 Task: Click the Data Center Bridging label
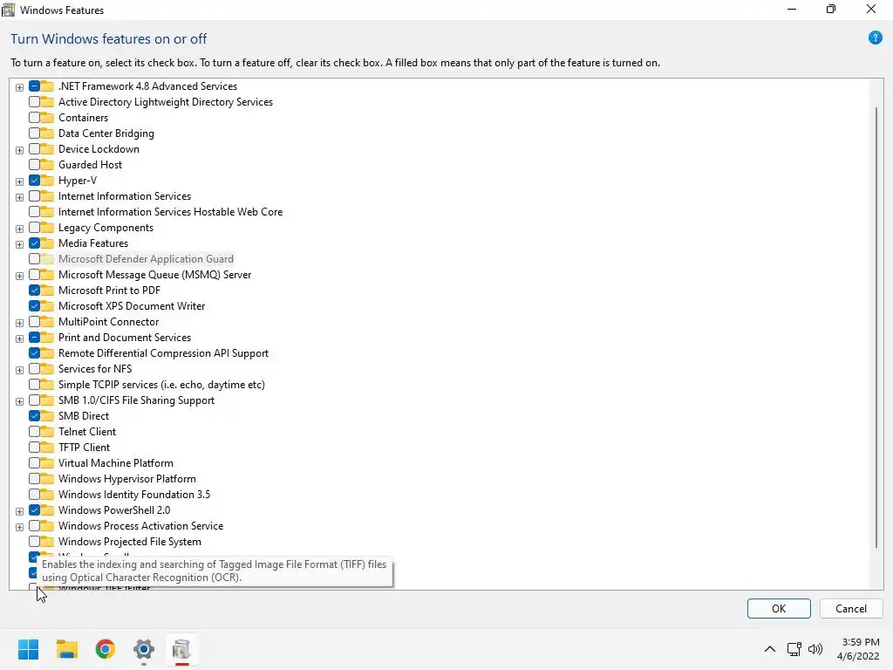pyautogui.click(x=106, y=133)
